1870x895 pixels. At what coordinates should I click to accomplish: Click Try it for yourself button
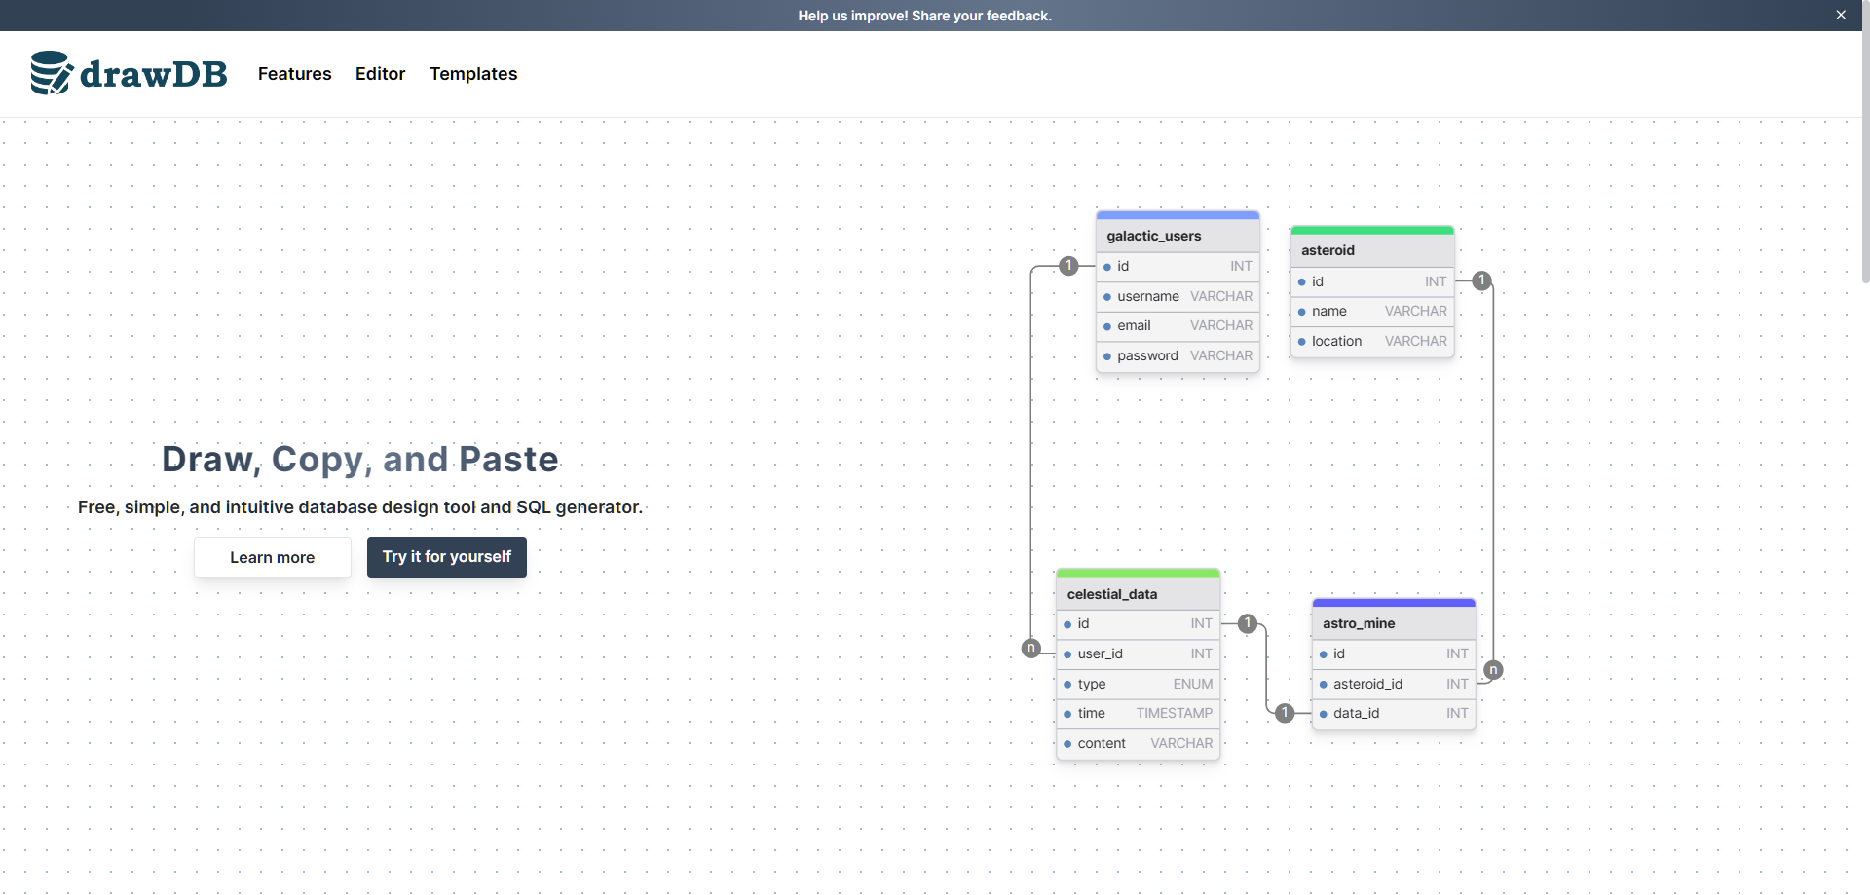pyautogui.click(x=447, y=557)
